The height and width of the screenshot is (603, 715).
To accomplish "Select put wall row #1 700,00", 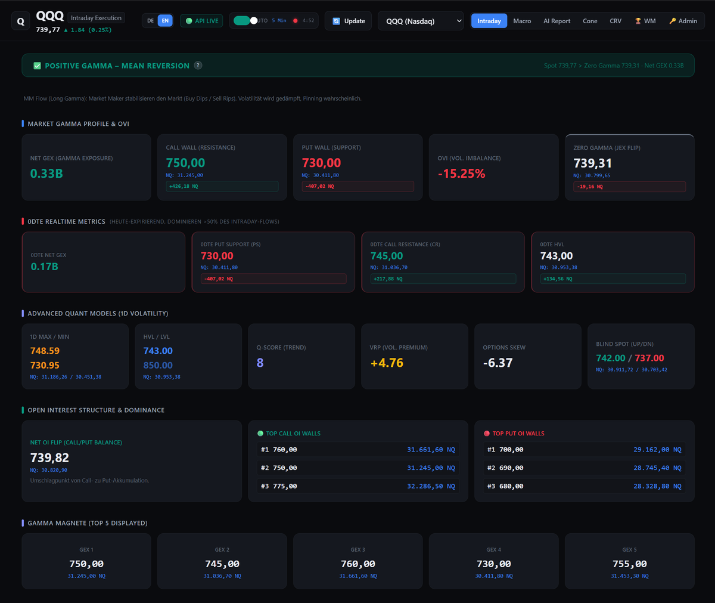I will point(584,450).
